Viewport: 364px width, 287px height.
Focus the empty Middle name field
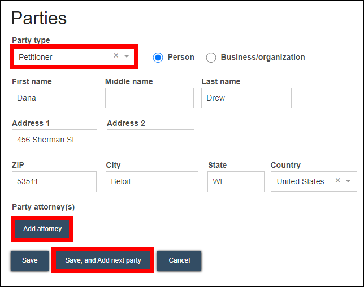149,98
